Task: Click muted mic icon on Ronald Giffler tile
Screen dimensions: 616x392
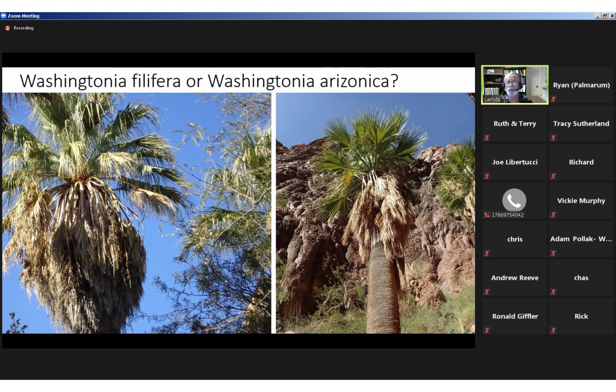Action: click(487, 330)
